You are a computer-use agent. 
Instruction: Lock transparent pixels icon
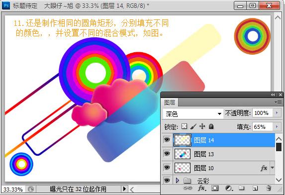point(185,126)
